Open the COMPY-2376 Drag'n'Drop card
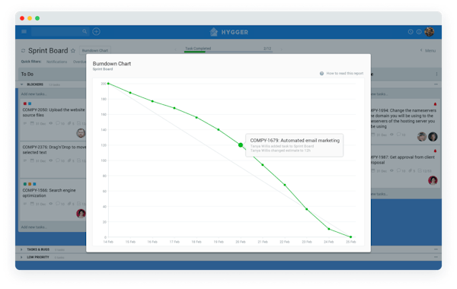This screenshot has width=457, height=289. tap(53, 160)
